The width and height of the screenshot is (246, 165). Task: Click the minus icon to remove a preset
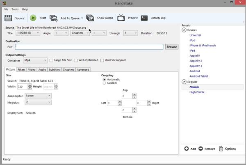point(200,149)
